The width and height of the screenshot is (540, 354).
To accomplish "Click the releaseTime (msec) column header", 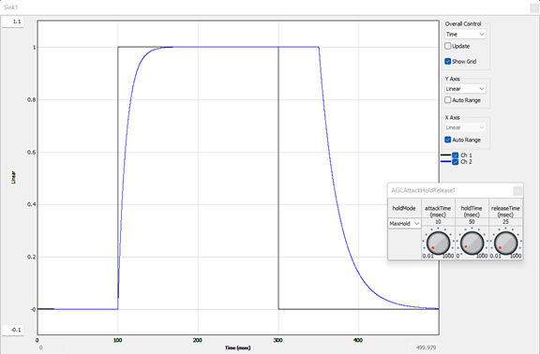I will click(x=505, y=212).
